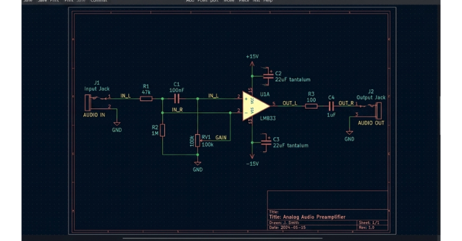
Task: Select the RV1 potentiometer symbol
Action: [198, 141]
